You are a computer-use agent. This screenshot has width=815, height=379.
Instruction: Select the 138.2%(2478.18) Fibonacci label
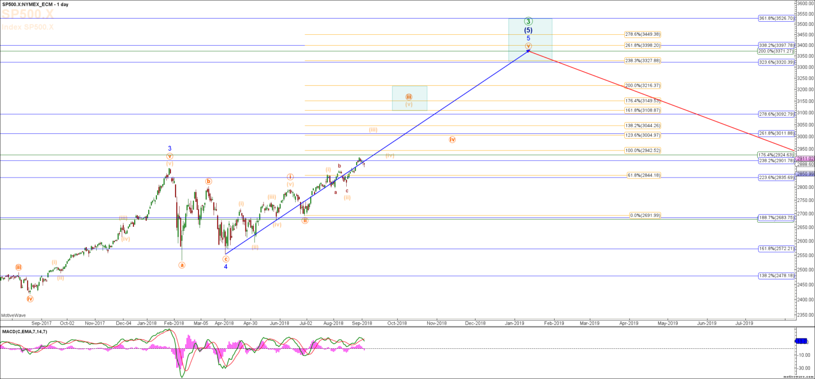[x=777, y=276]
